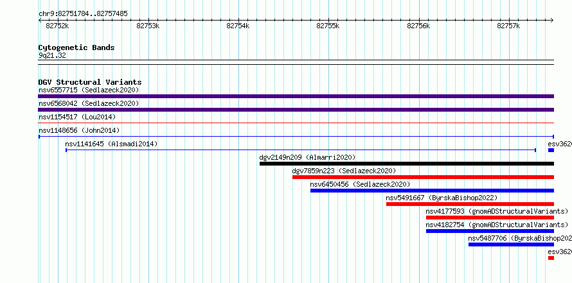Viewport: 572px width, 283px height.
Task: Click the nsv6568042 (Sedlazeck2020) label
Action: click(x=89, y=103)
